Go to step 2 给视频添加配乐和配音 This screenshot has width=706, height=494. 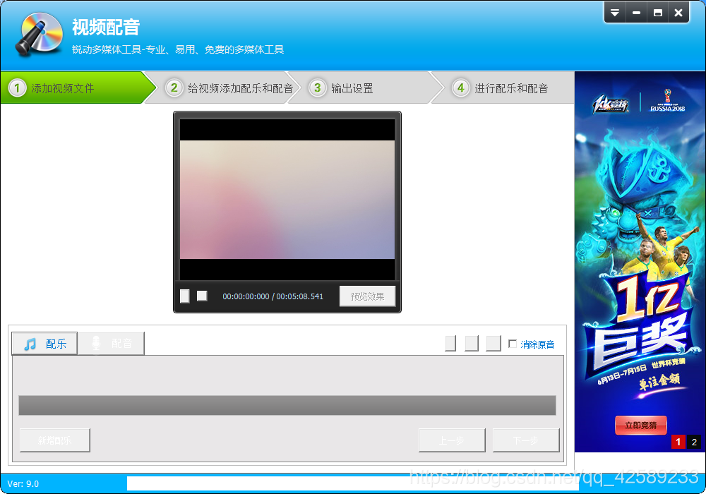[x=223, y=88]
